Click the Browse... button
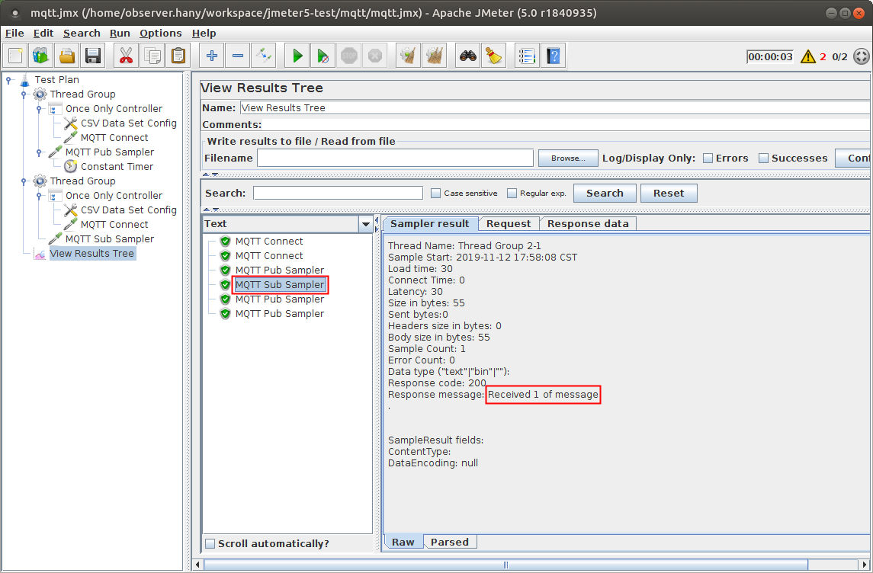This screenshot has height=573, width=873. [x=568, y=158]
